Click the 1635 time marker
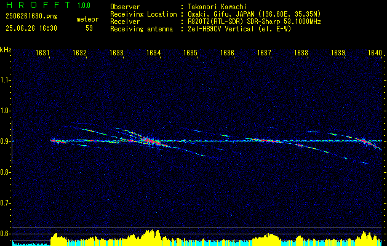The width and height of the screenshot is (387, 246). (191, 52)
